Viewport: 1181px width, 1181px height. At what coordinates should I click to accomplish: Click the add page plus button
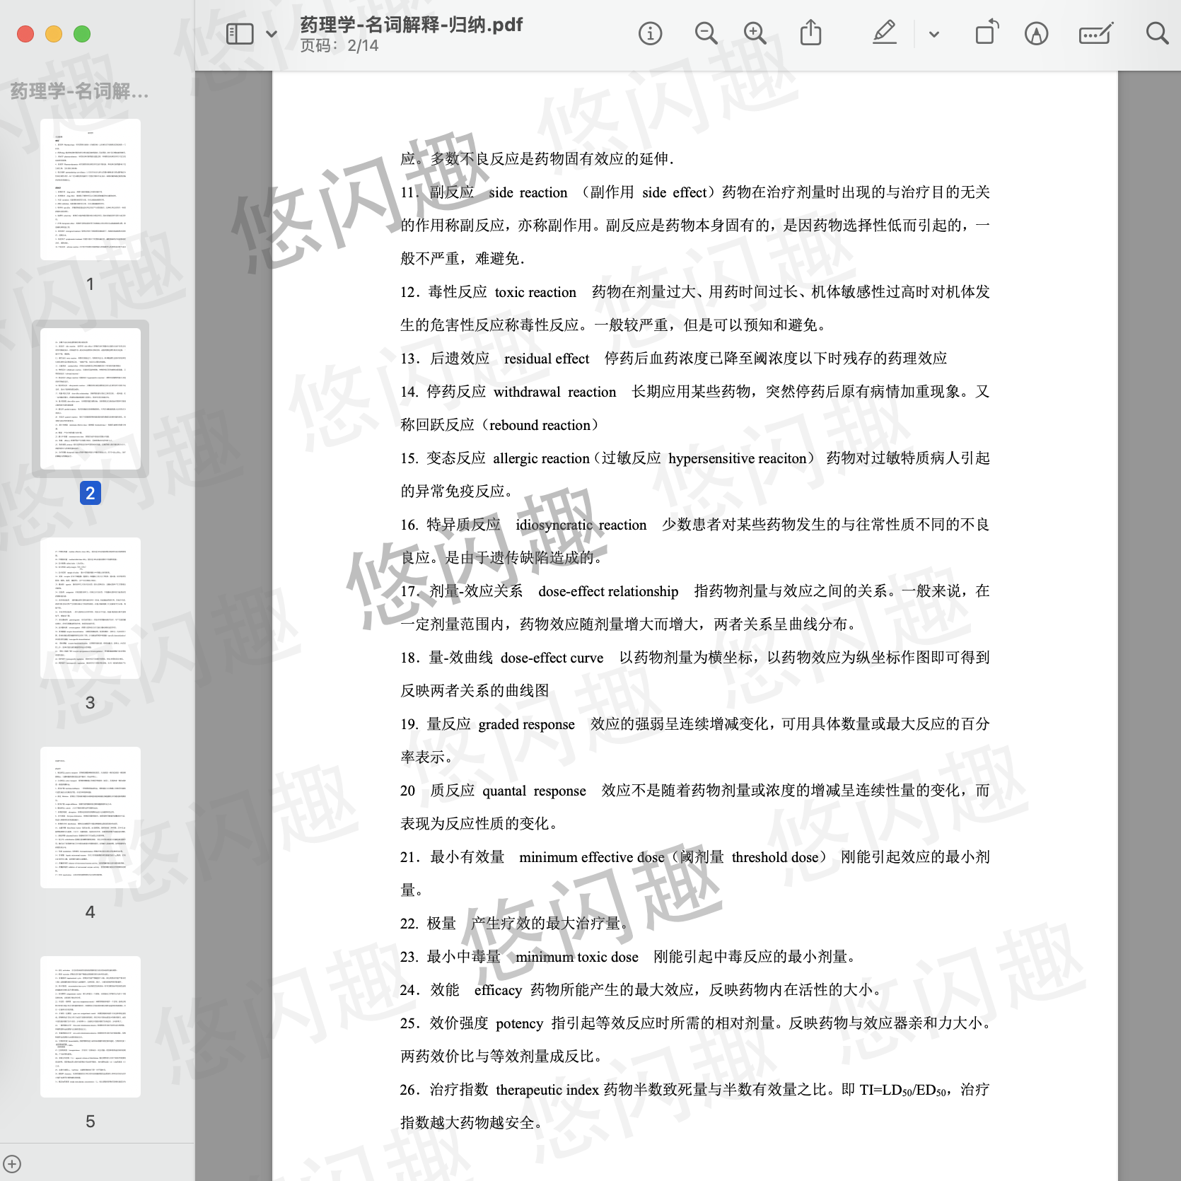12,1163
